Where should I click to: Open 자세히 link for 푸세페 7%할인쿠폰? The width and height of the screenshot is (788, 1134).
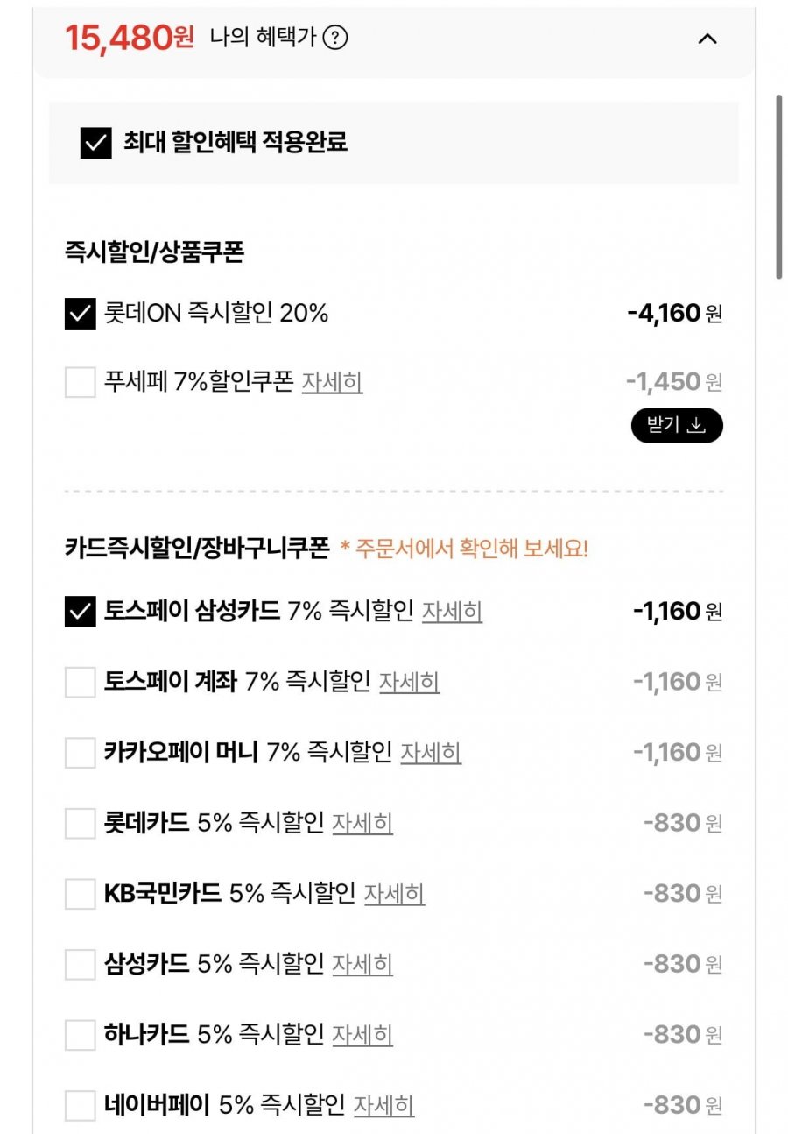(332, 382)
